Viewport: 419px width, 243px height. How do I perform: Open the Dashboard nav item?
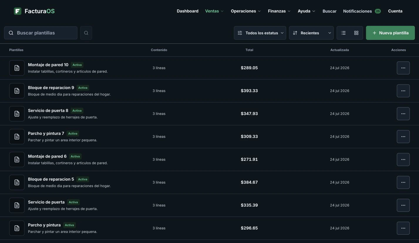pyautogui.click(x=188, y=11)
